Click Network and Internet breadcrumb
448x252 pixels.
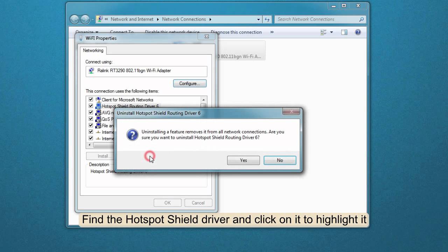132,19
